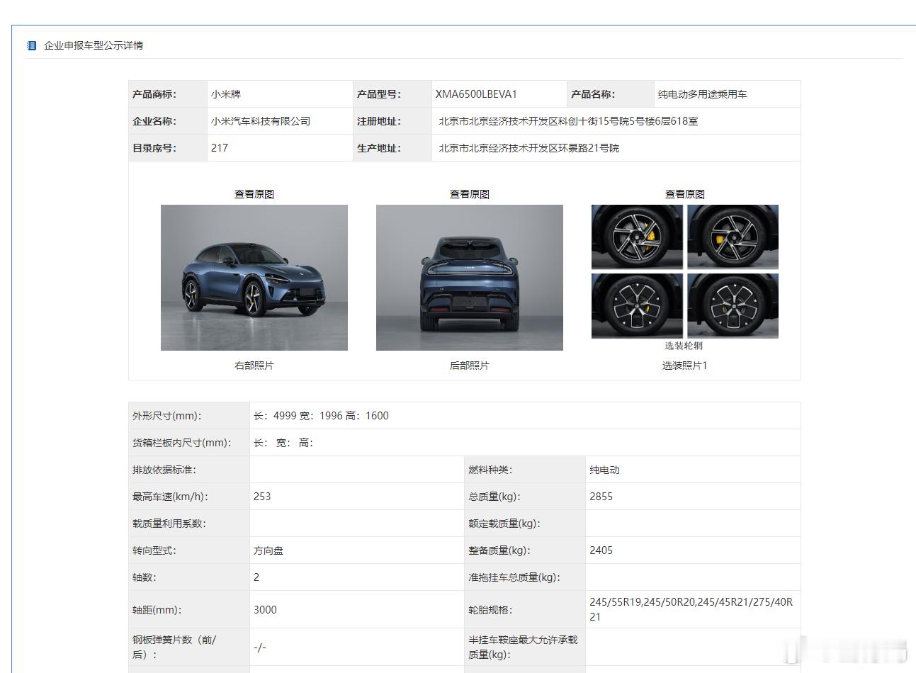Click the label 最高车速(km/h):

(170, 497)
